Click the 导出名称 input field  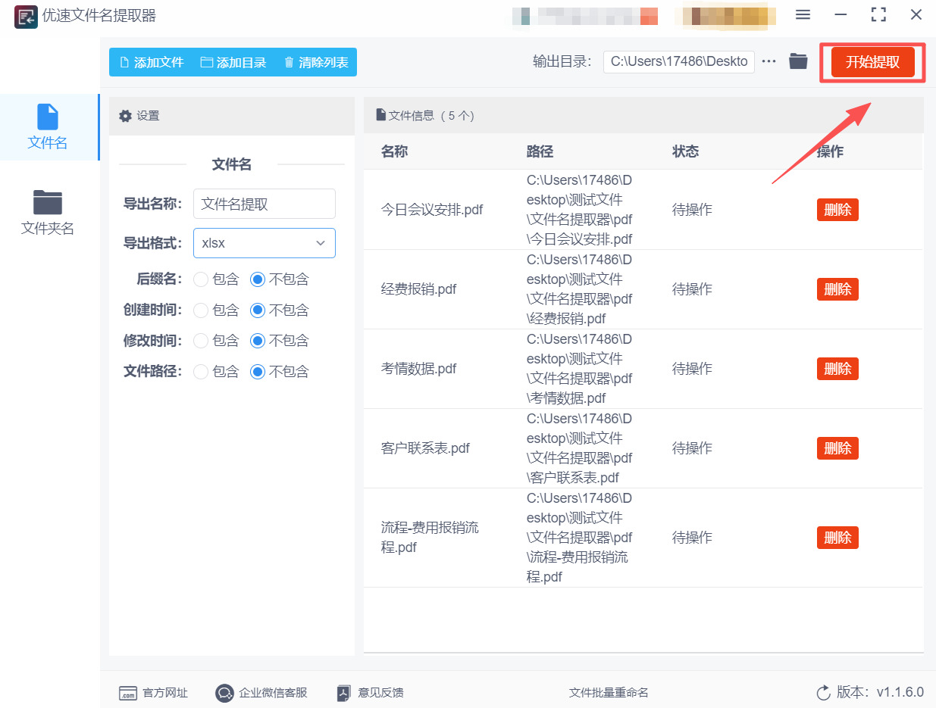point(265,204)
